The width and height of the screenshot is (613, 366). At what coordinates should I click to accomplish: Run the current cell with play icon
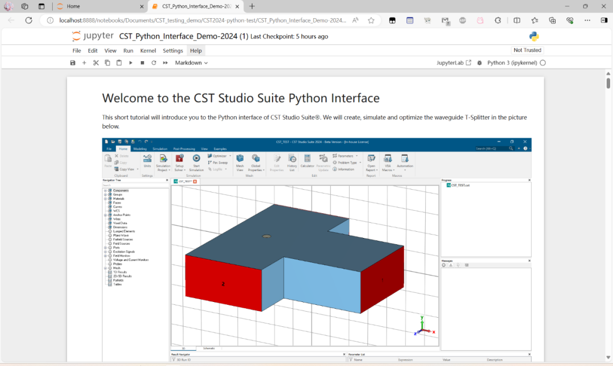[x=131, y=62]
